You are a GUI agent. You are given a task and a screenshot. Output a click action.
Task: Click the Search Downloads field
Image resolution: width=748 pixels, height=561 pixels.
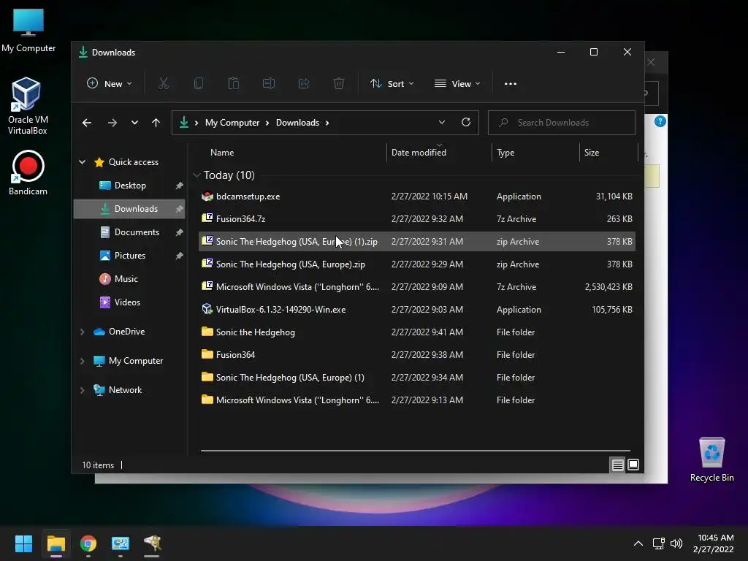562,123
